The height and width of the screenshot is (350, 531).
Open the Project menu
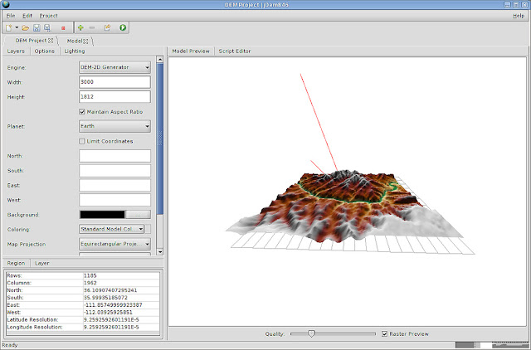(48, 16)
